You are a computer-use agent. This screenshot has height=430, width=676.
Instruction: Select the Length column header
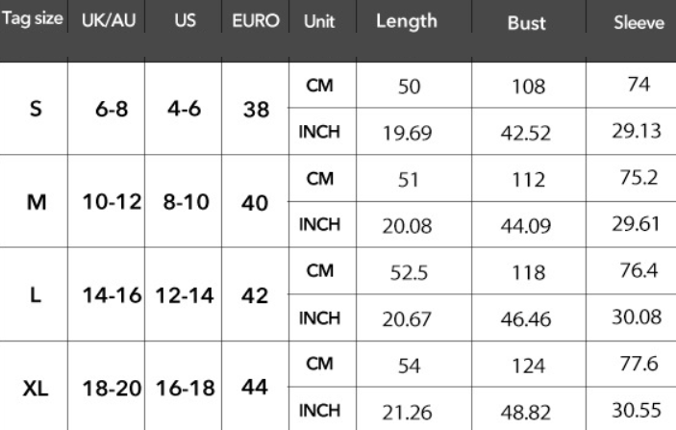tap(406, 22)
